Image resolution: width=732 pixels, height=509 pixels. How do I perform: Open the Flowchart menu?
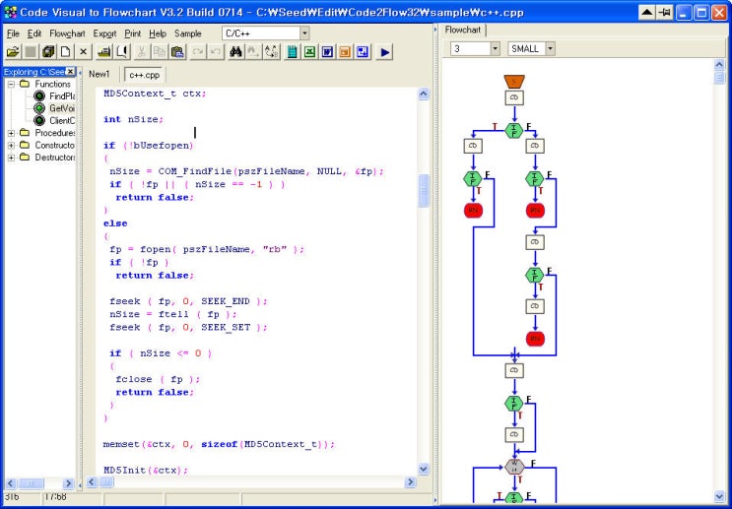[x=67, y=33]
